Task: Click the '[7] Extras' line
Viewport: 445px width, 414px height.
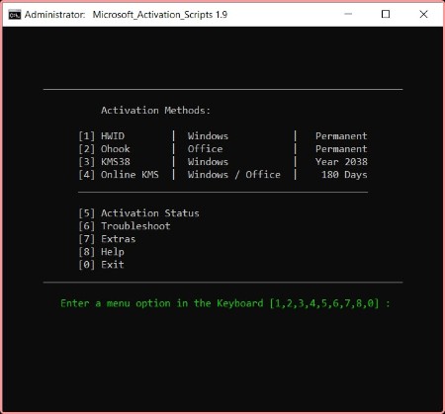Action: coord(107,239)
